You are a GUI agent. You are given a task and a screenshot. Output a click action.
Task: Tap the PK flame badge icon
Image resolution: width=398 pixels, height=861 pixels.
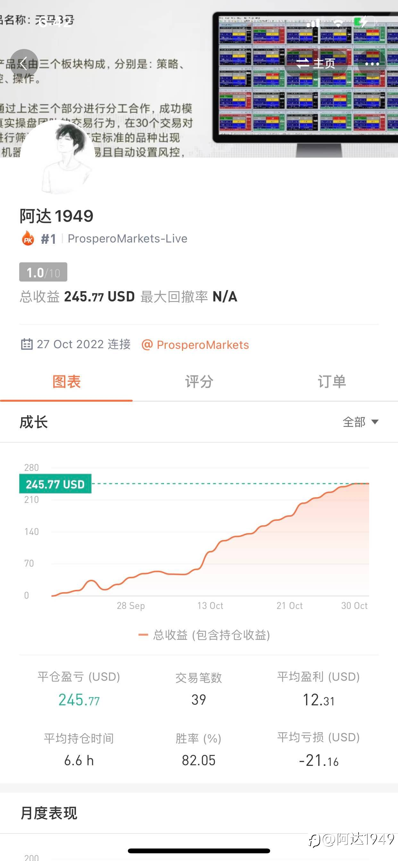(28, 239)
